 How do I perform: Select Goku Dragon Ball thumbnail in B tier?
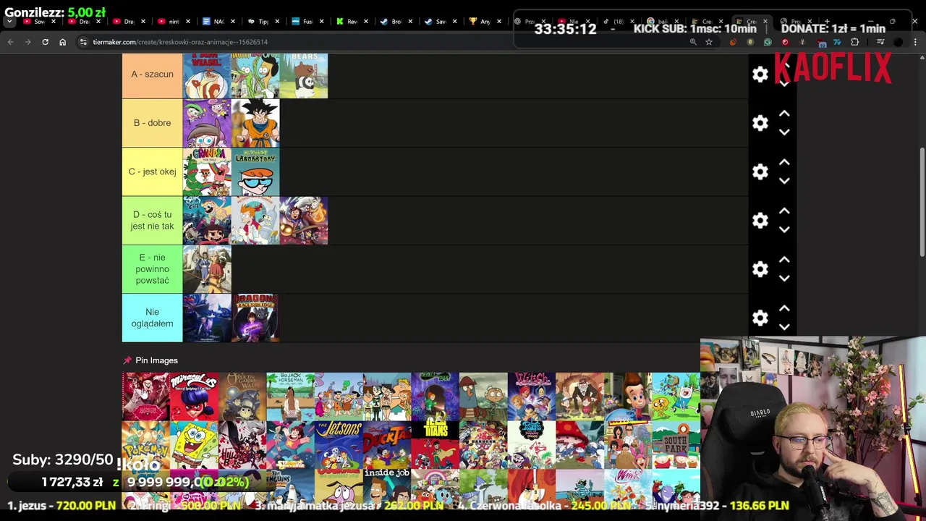[x=255, y=123]
